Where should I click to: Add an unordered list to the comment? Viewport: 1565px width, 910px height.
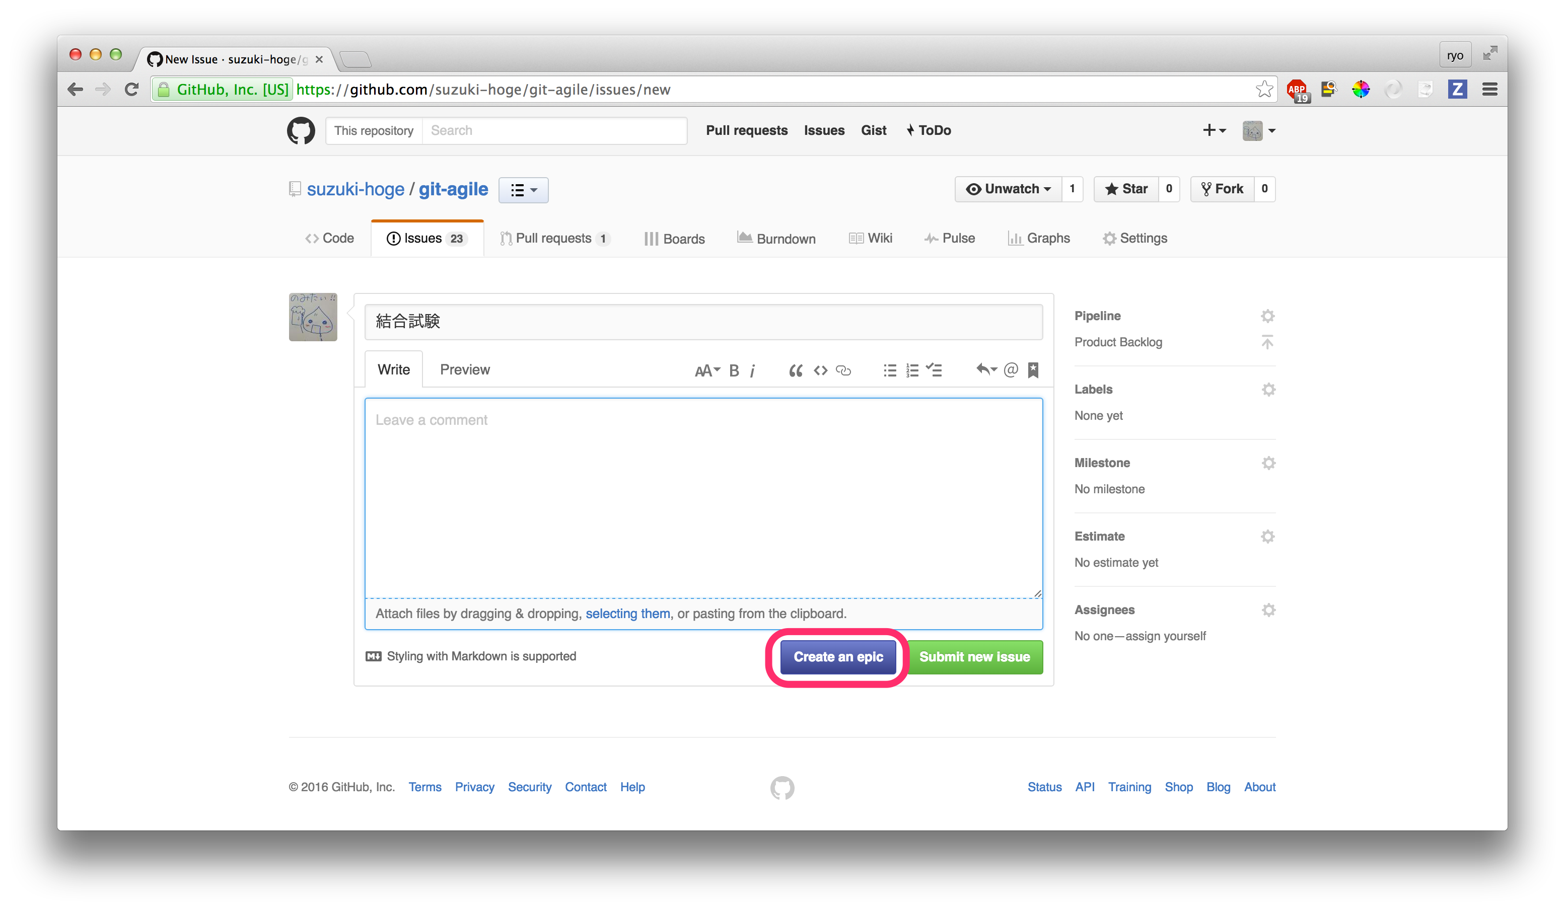point(889,370)
